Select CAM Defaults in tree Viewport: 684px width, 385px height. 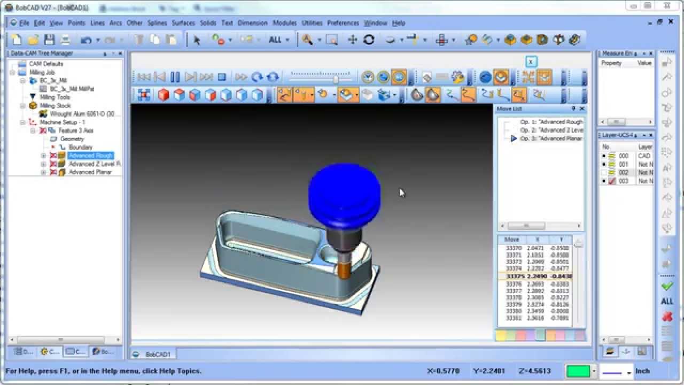(46, 64)
